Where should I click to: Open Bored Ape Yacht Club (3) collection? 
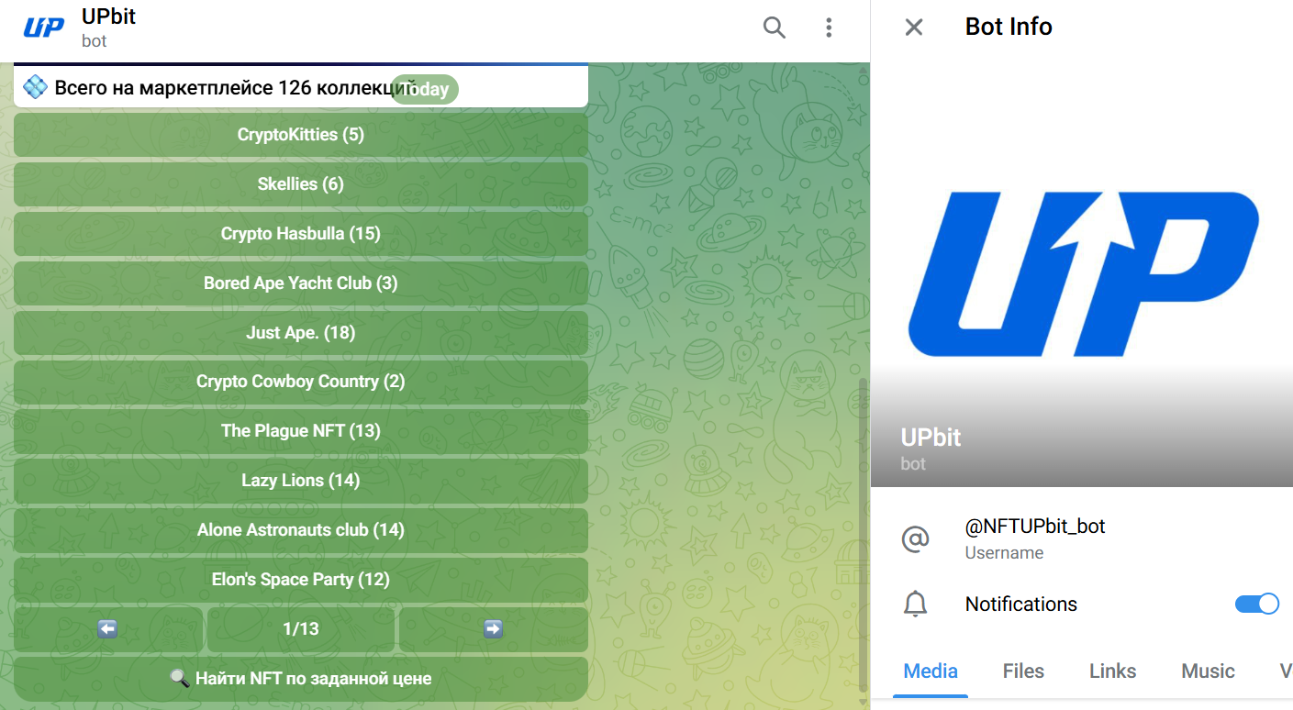(301, 283)
